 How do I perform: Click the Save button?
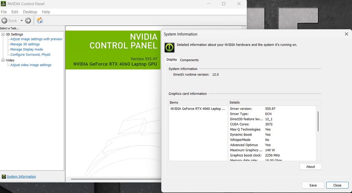[x=313, y=185]
